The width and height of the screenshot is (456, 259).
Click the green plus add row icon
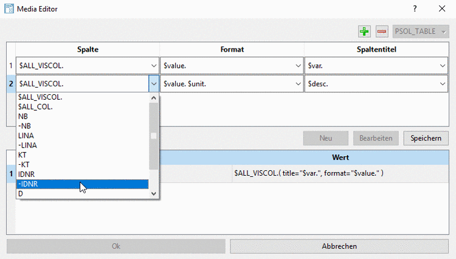coord(364,31)
